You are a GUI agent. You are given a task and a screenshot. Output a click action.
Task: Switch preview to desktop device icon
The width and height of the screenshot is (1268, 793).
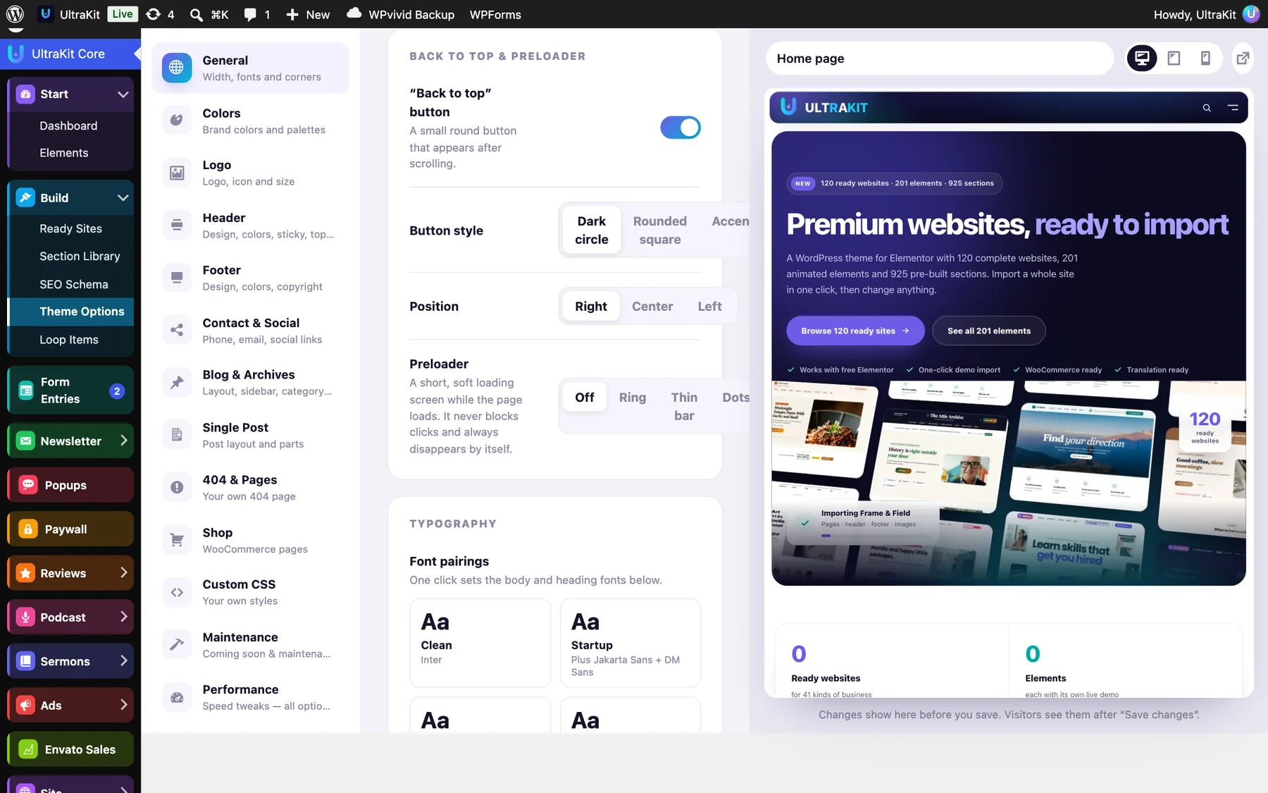[1142, 58]
